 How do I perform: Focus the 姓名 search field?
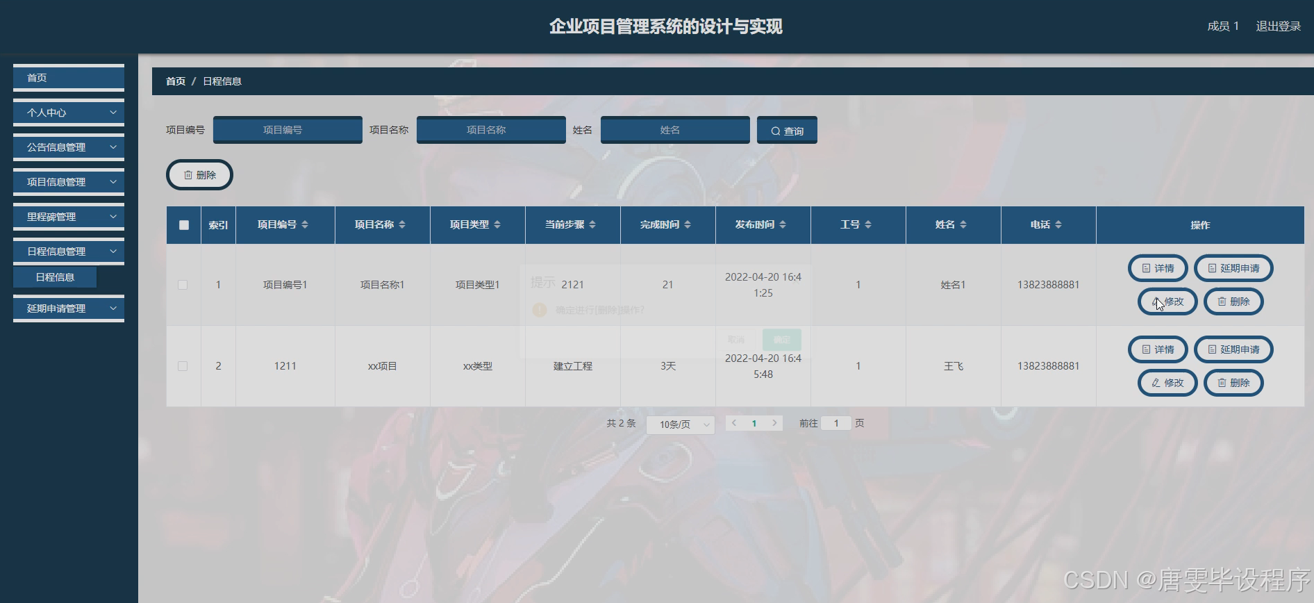tap(675, 130)
